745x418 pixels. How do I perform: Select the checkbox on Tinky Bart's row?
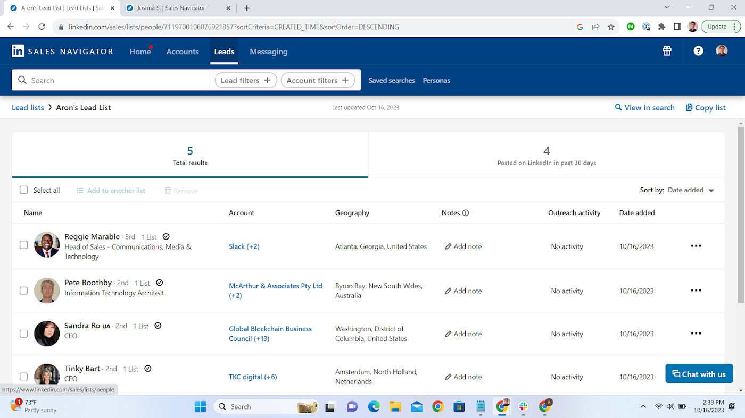click(x=23, y=376)
